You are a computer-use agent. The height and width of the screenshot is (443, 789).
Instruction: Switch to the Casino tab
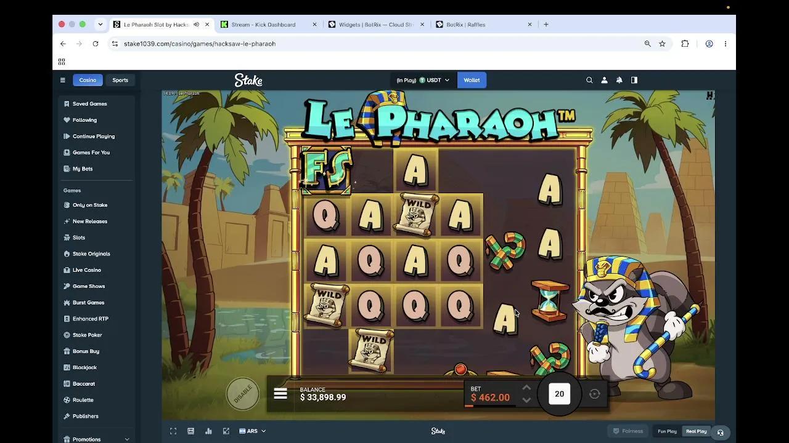88,80
